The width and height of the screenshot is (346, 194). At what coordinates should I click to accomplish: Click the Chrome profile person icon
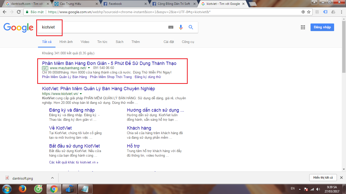tap(314, 2)
